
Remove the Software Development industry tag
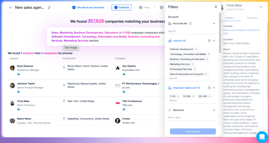[x=196, y=49]
